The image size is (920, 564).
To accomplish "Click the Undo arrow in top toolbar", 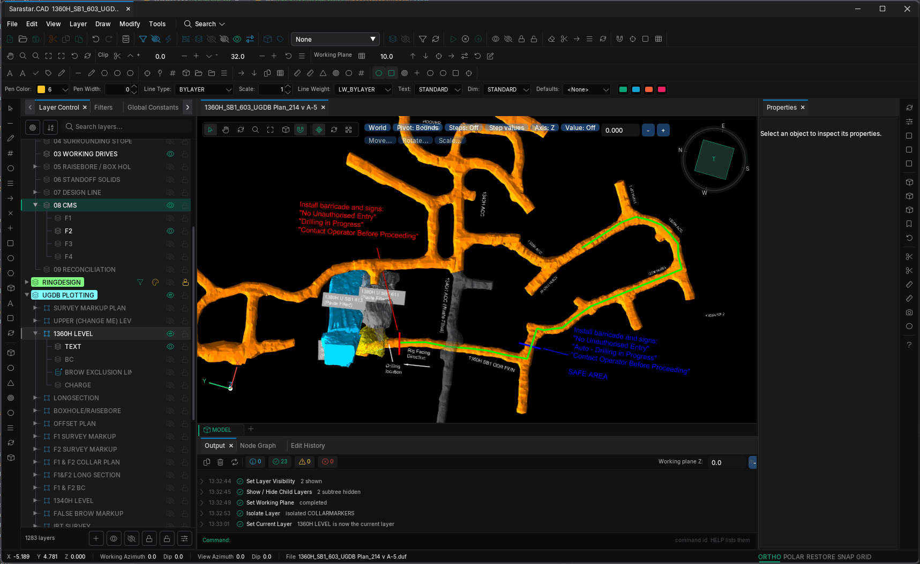I will (x=95, y=39).
